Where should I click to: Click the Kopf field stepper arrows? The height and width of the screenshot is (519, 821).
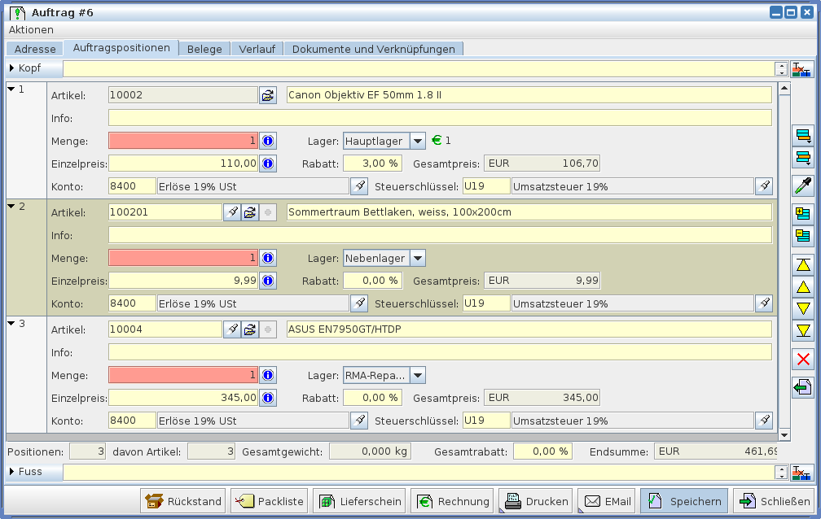tap(782, 69)
